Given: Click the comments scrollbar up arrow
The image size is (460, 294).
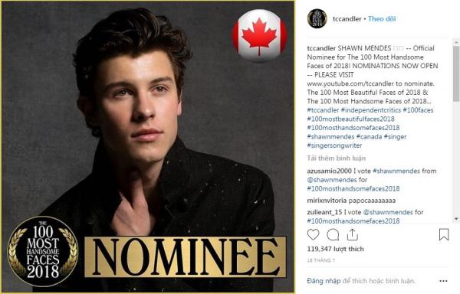Looking at the screenshot, I should pos(456,42).
